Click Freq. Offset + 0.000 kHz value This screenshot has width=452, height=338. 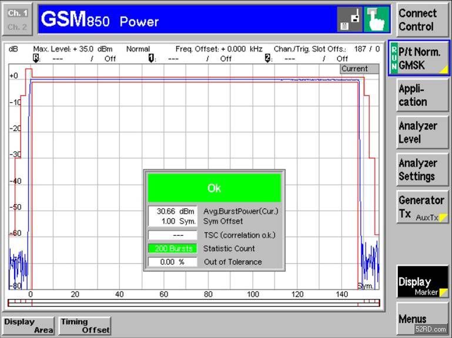point(219,49)
